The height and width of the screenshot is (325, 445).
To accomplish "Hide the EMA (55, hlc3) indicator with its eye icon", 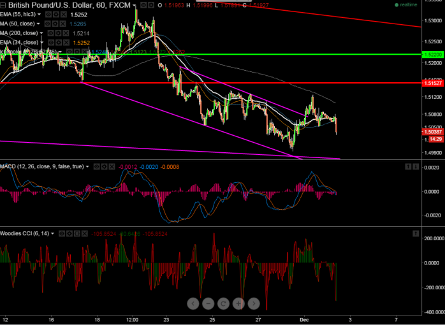I will [48, 14].
